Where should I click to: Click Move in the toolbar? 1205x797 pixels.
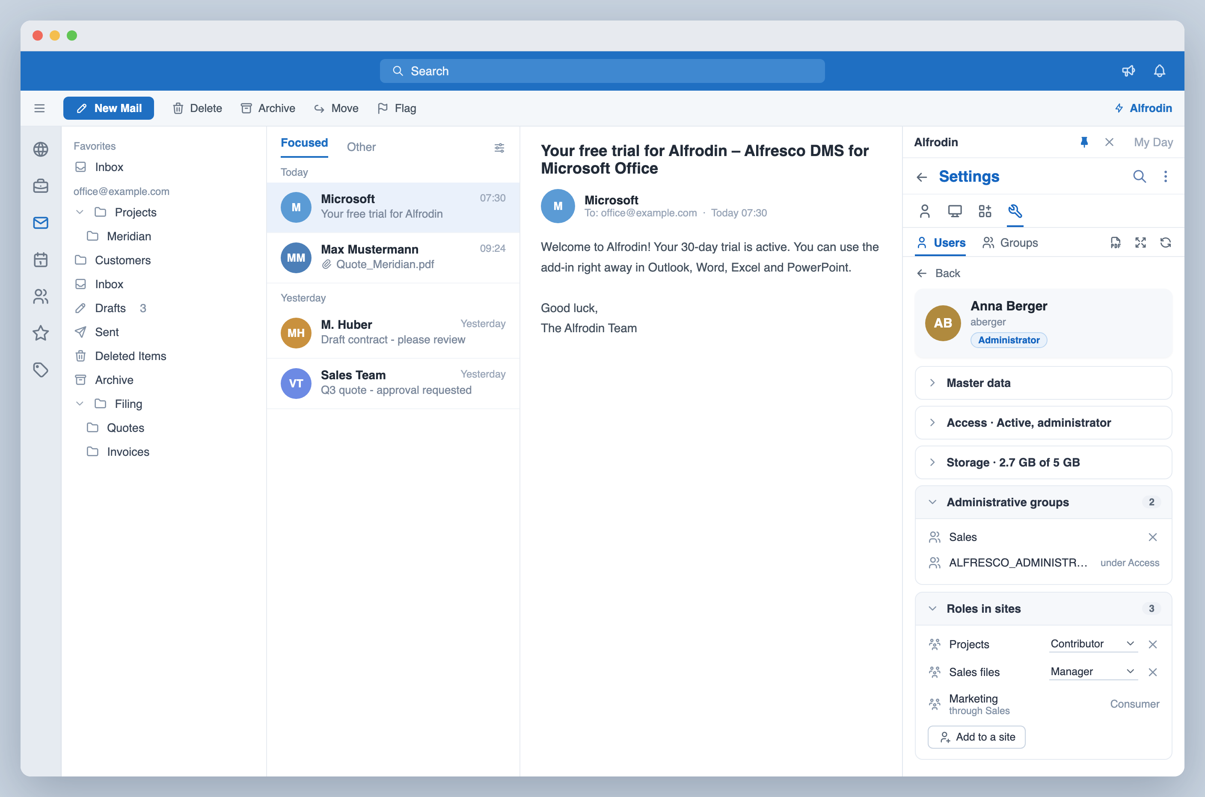336,108
